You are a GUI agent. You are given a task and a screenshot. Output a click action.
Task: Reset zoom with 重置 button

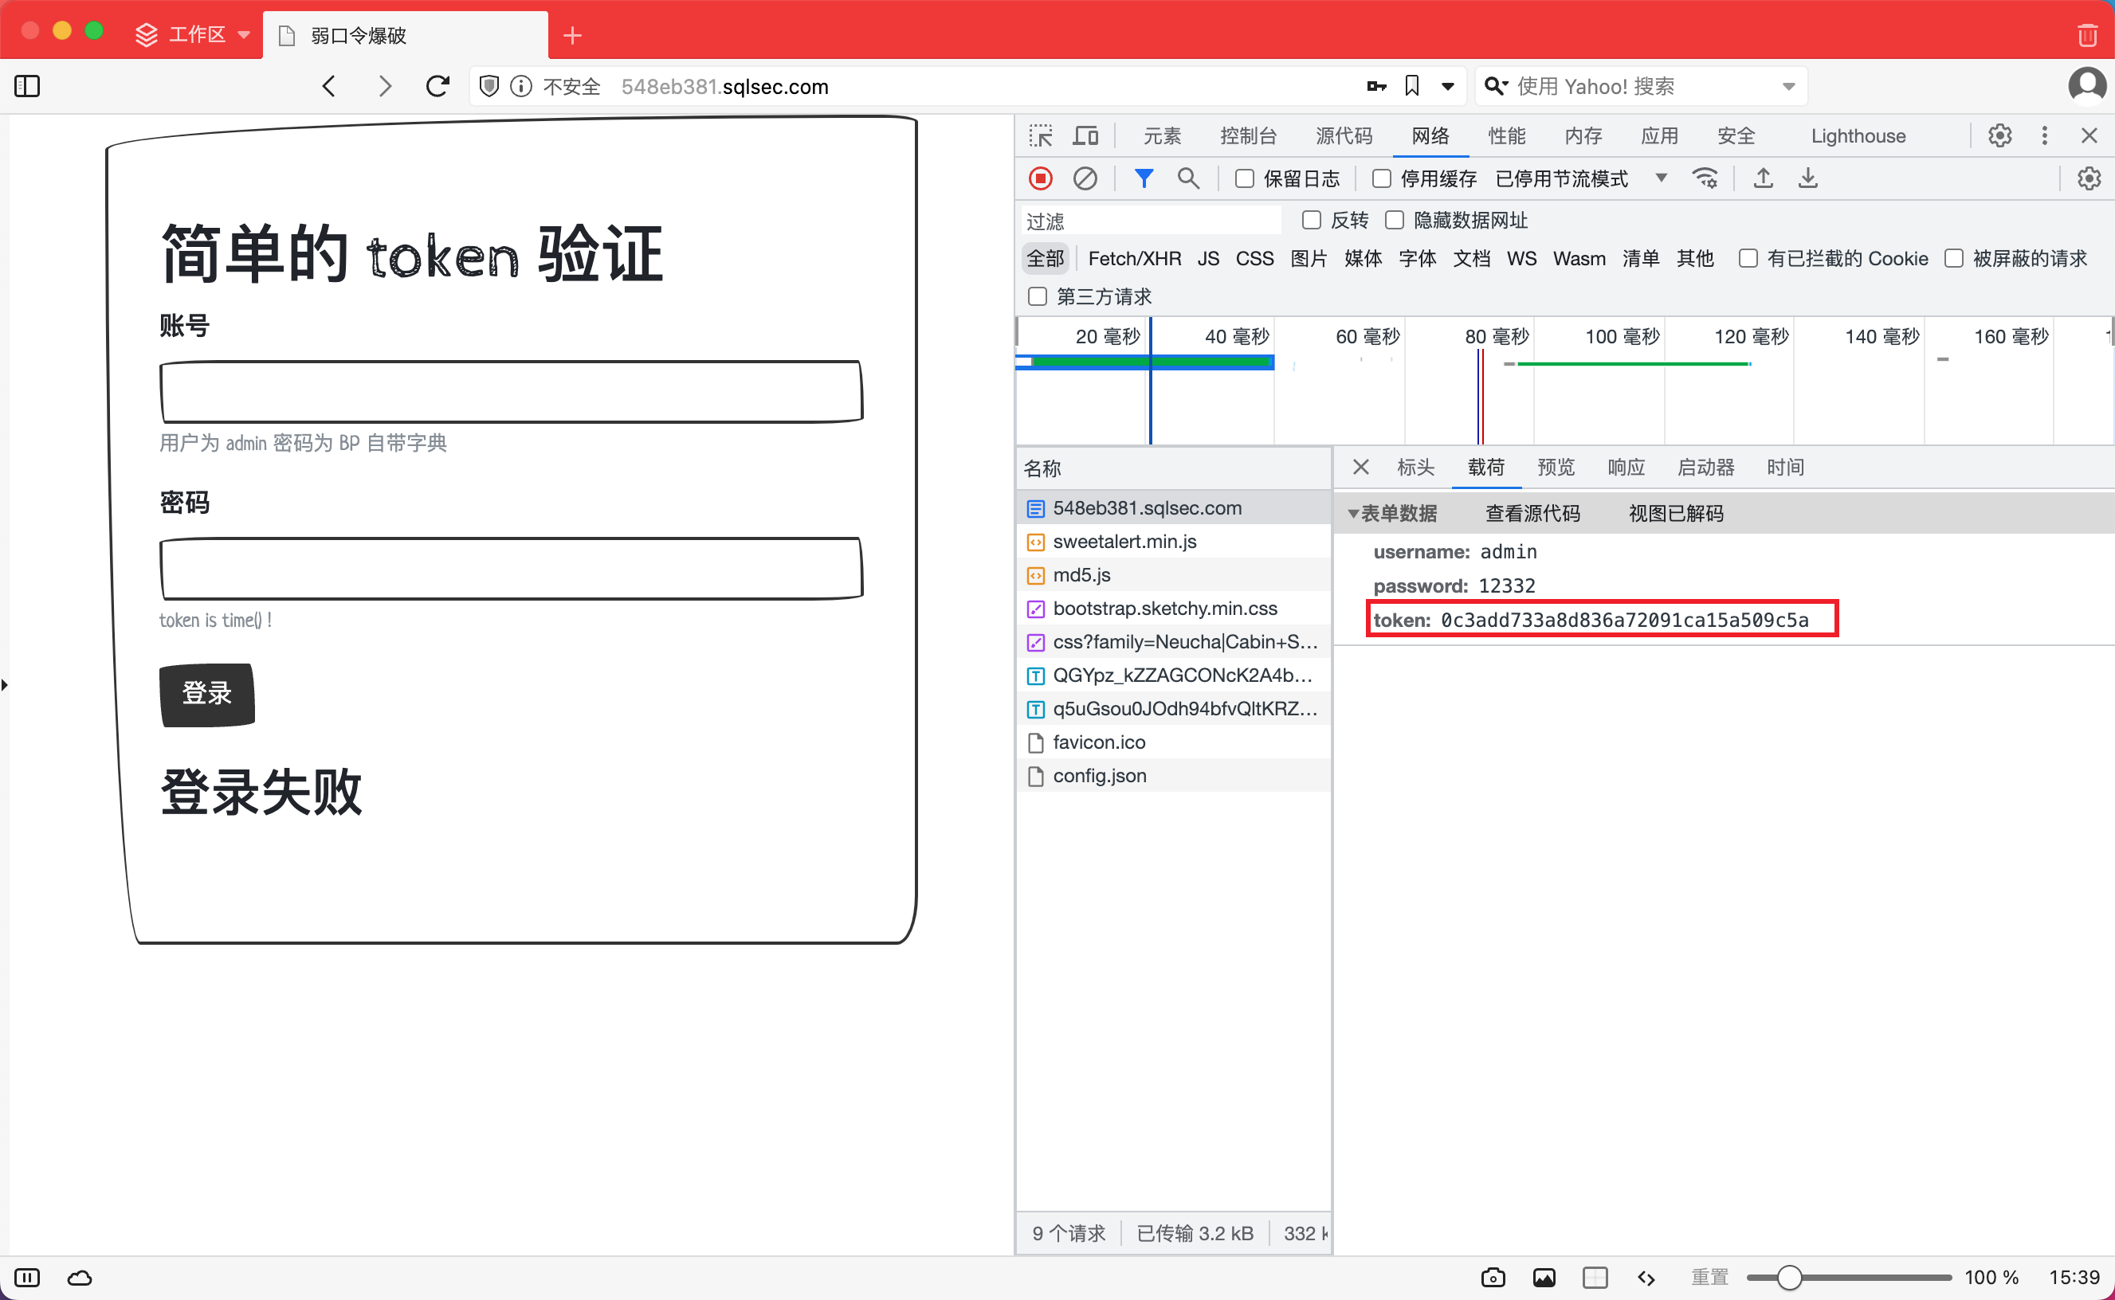tap(1709, 1278)
